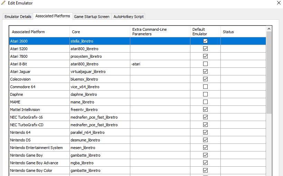Viewport: 283px width, 176px height.
Task: Click the Core column header
Action: click(100, 31)
